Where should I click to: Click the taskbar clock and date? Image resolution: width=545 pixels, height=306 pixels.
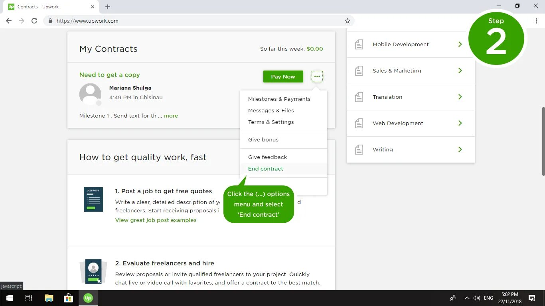[x=510, y=298]
